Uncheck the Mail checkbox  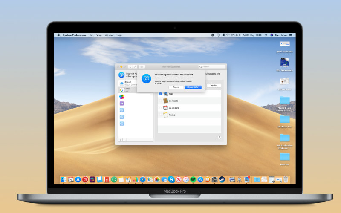(x=161, y=94)
